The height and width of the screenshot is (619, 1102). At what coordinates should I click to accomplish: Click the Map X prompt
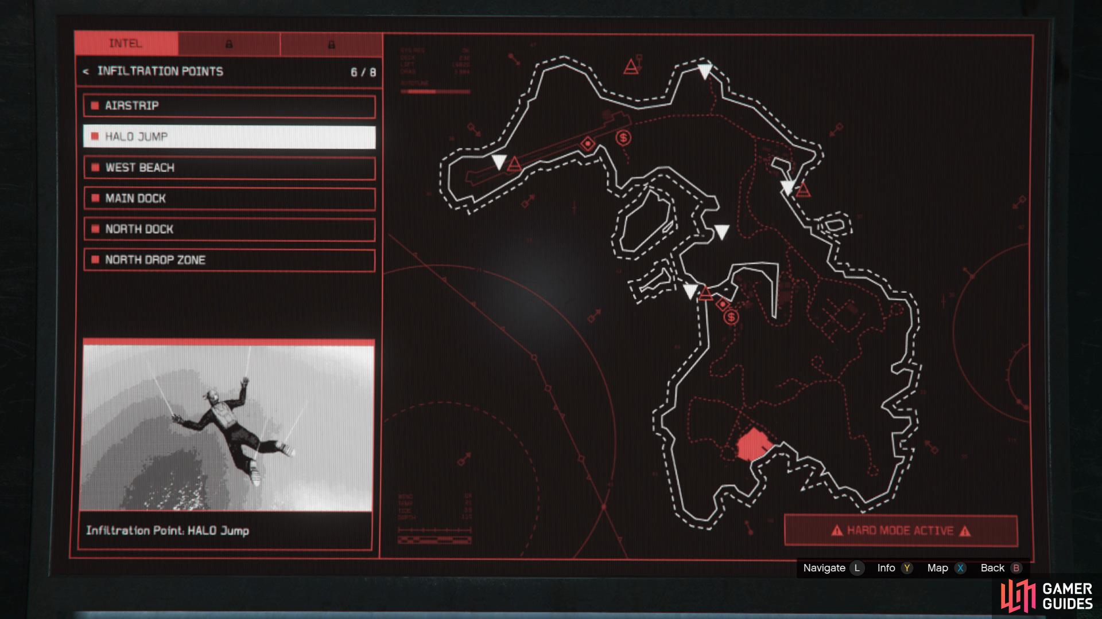click(x=947, y=568)
